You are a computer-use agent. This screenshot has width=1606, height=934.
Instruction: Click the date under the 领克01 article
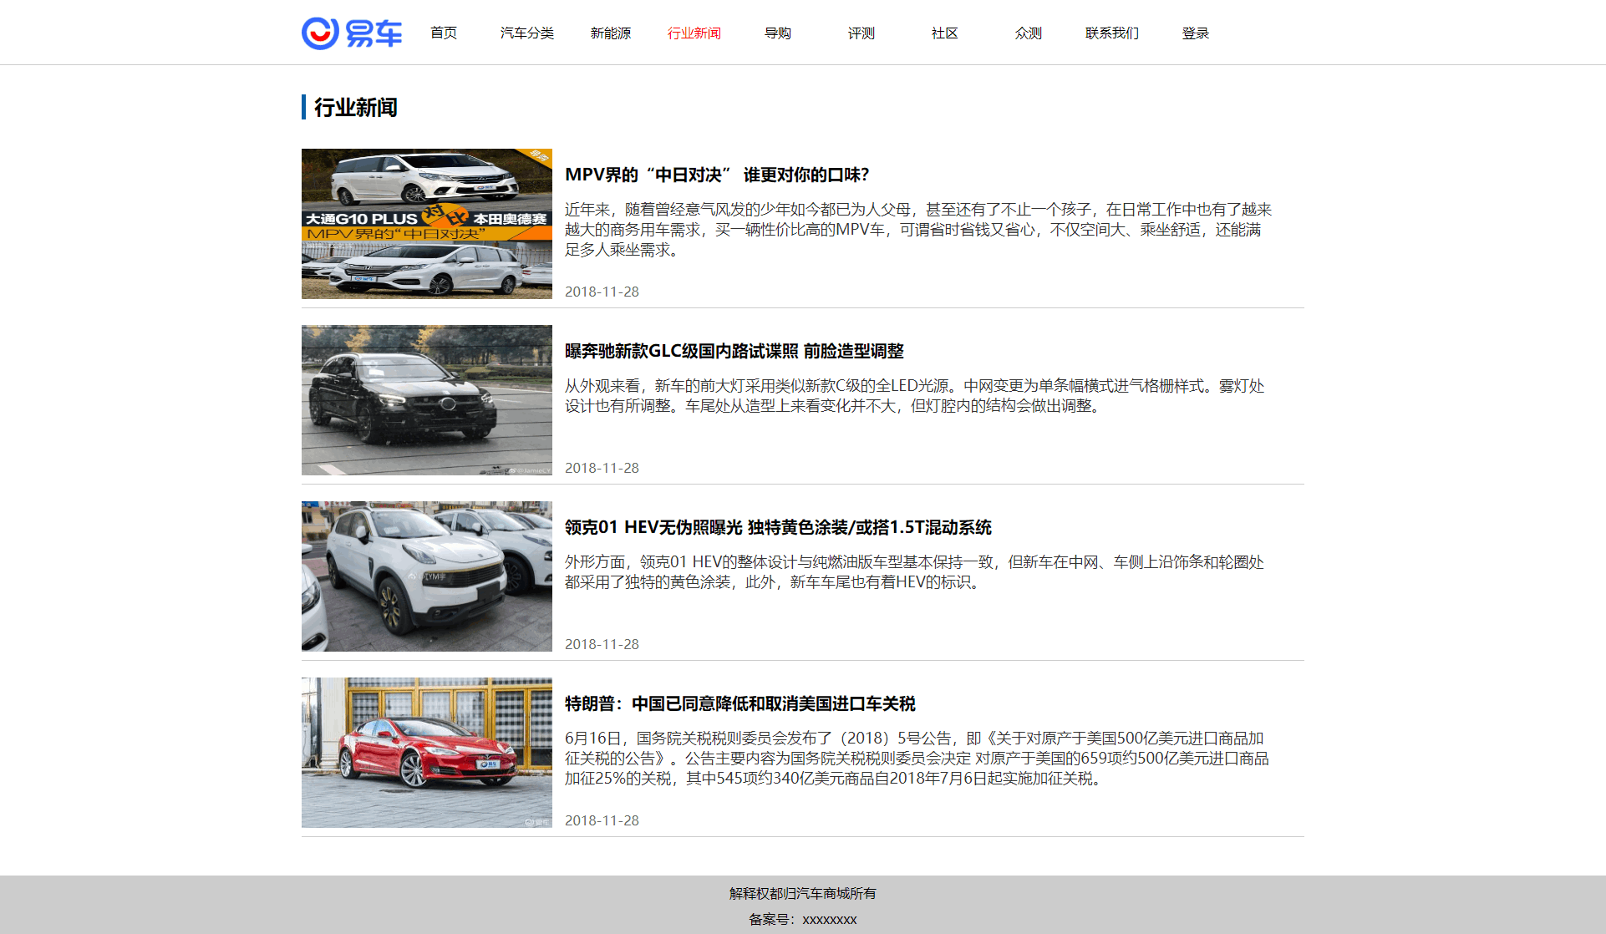602,644
